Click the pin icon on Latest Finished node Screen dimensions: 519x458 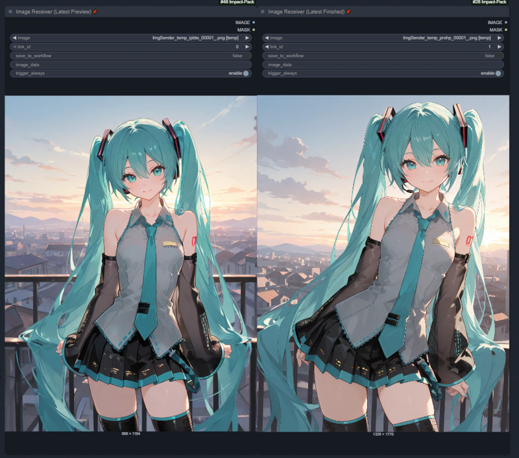tap(348, 12)
